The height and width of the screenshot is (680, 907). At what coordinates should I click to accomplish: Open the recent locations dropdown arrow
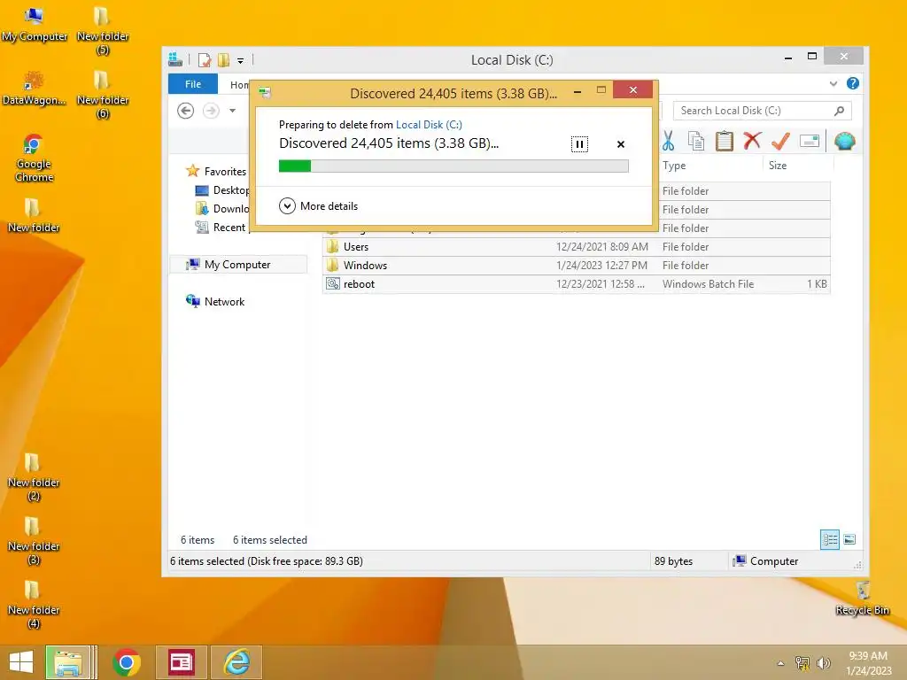click(x=233, y=111)
